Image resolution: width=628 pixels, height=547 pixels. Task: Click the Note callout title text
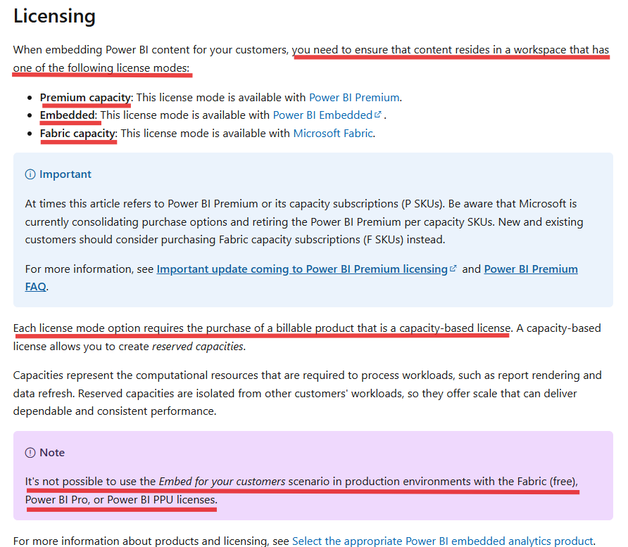[52, 453]
